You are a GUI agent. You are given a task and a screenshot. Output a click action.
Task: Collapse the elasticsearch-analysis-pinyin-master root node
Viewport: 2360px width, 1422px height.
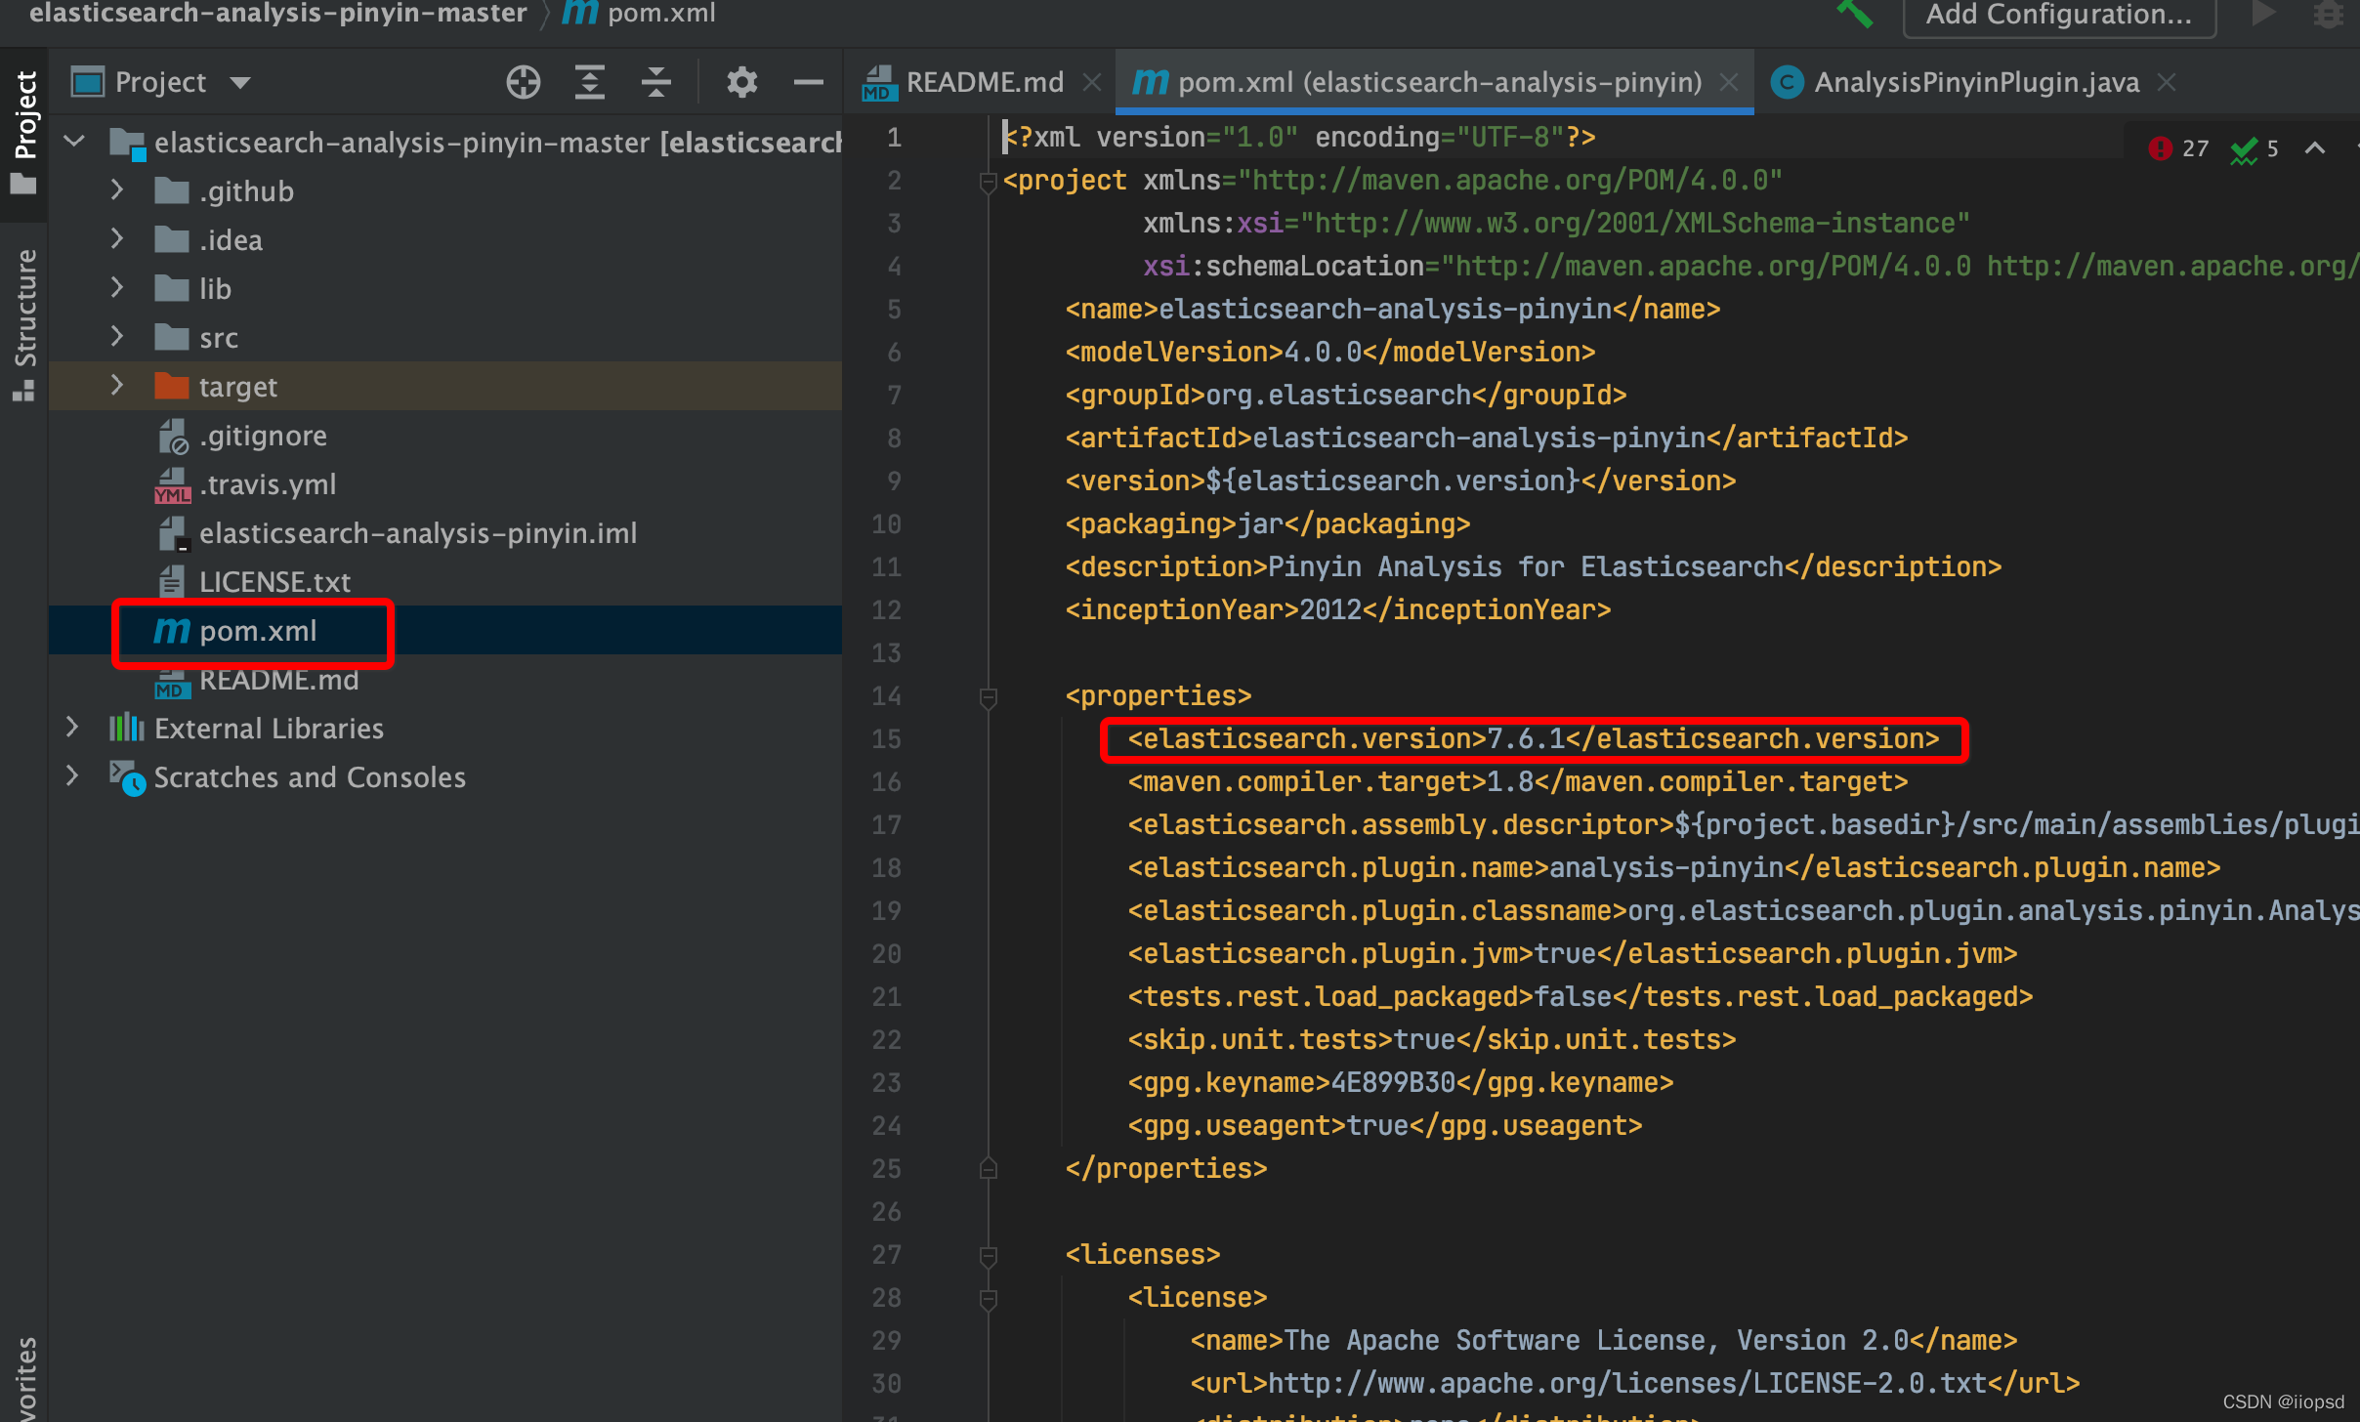click(x=74, y=143)
